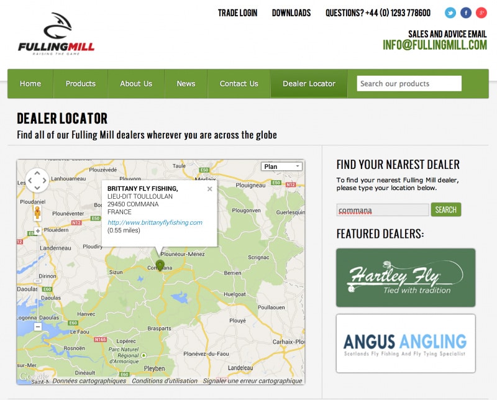497x400 pixels.
Task: Select the Street View pegman icon
Action: coord(37,212)
